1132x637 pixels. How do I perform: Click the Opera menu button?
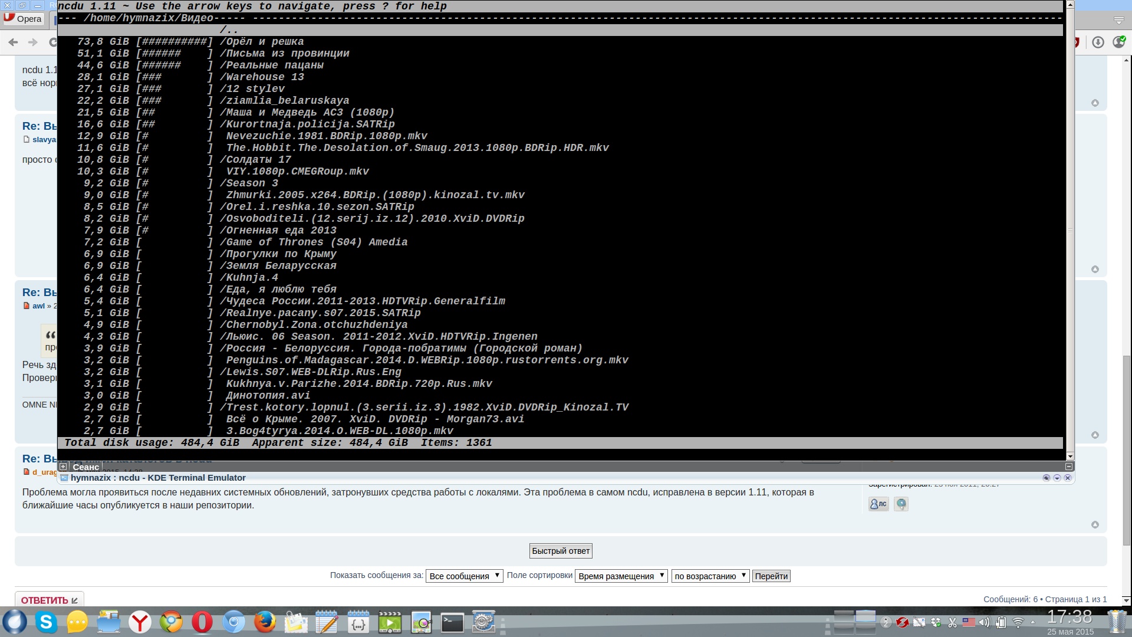pyautogui.click(x=24, y=18)
